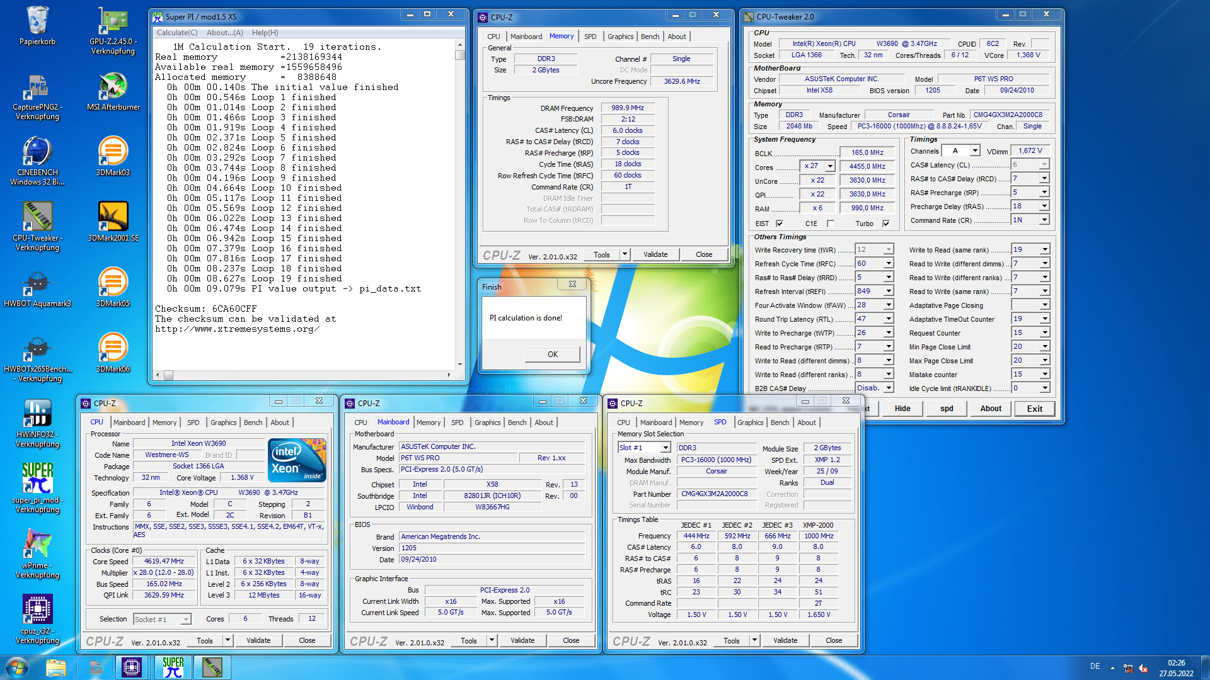Open the Channels A dropdown
This screenshot has height=680, width=1210.
[975, 150]
